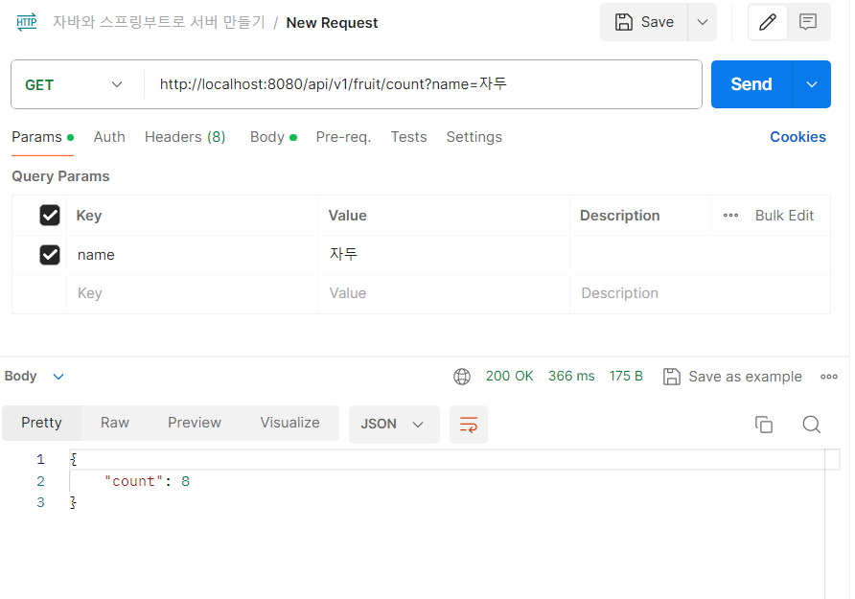Expand the Save options dropdown arrow

703,22
